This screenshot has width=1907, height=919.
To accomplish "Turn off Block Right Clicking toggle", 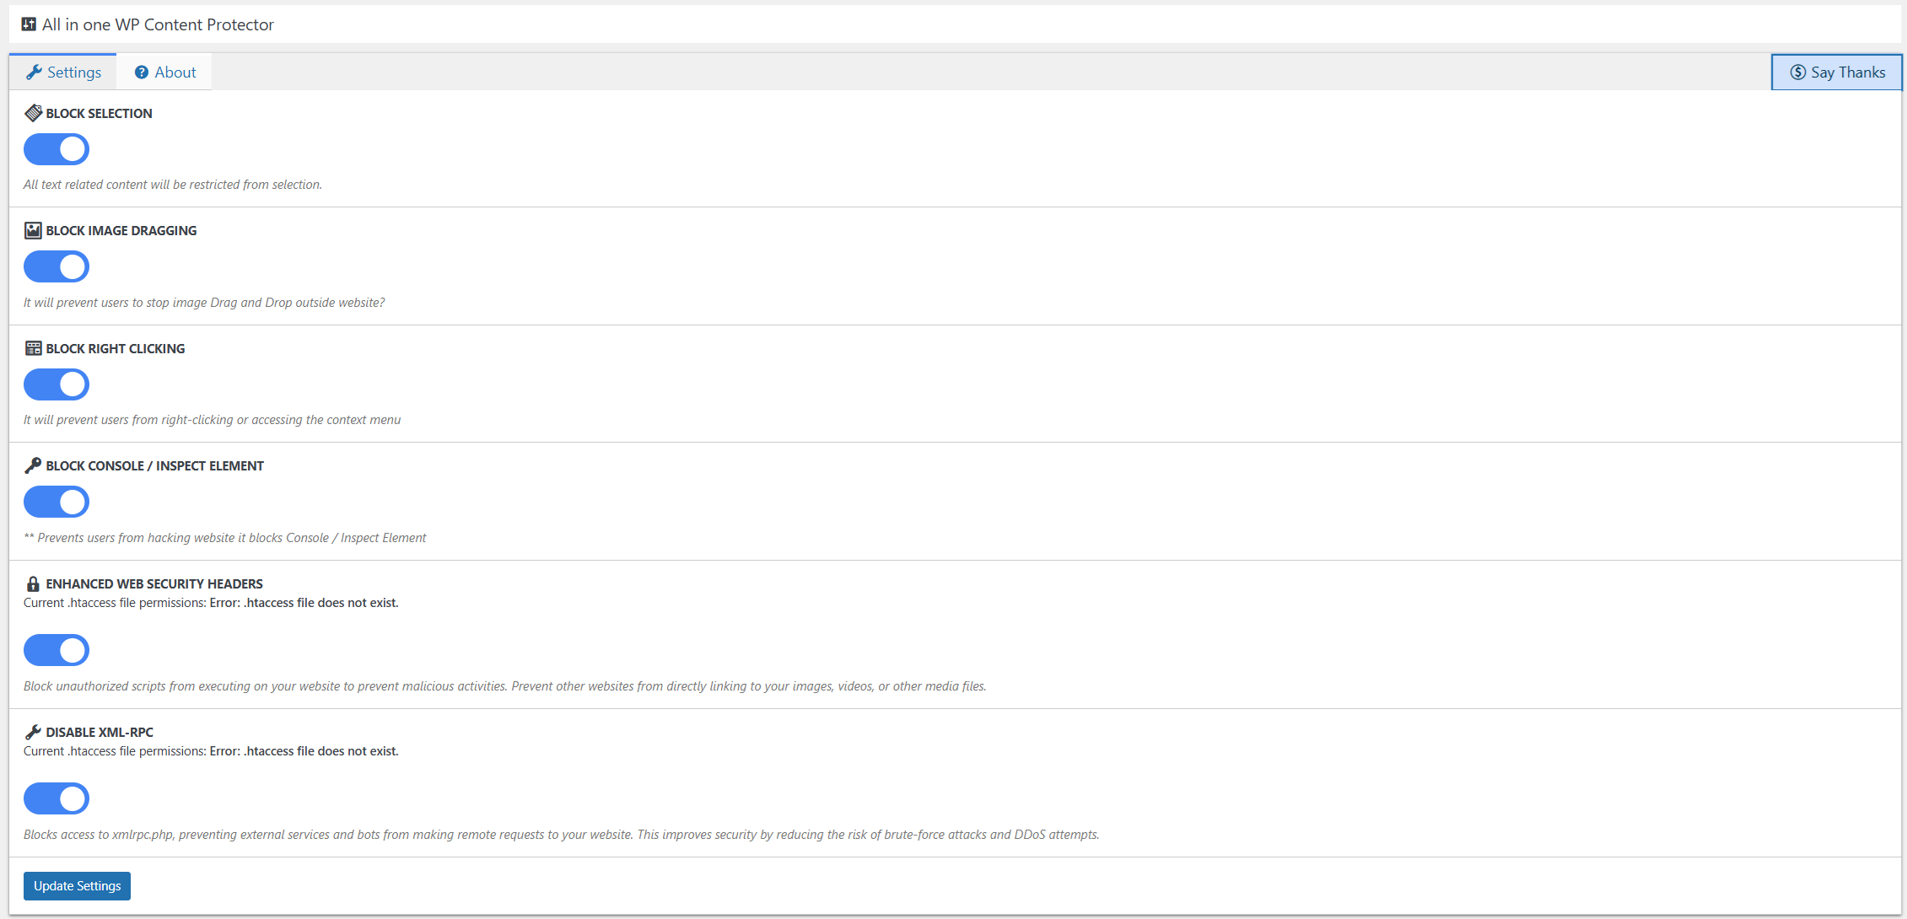I will click(x=57, y=384).
